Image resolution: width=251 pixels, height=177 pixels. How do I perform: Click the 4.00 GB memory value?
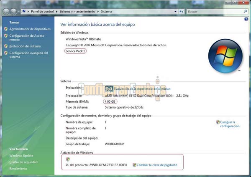pyautogui.click(x=110, y=101)
